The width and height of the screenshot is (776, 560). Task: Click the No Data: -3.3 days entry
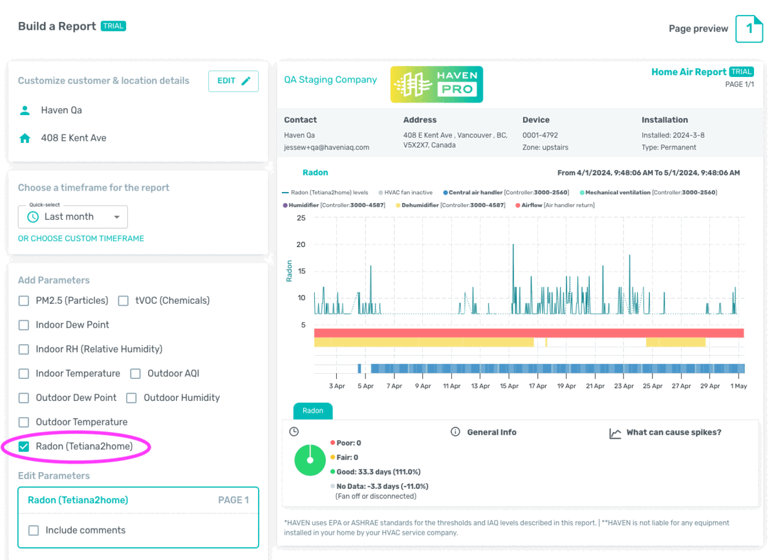(382, 486)
